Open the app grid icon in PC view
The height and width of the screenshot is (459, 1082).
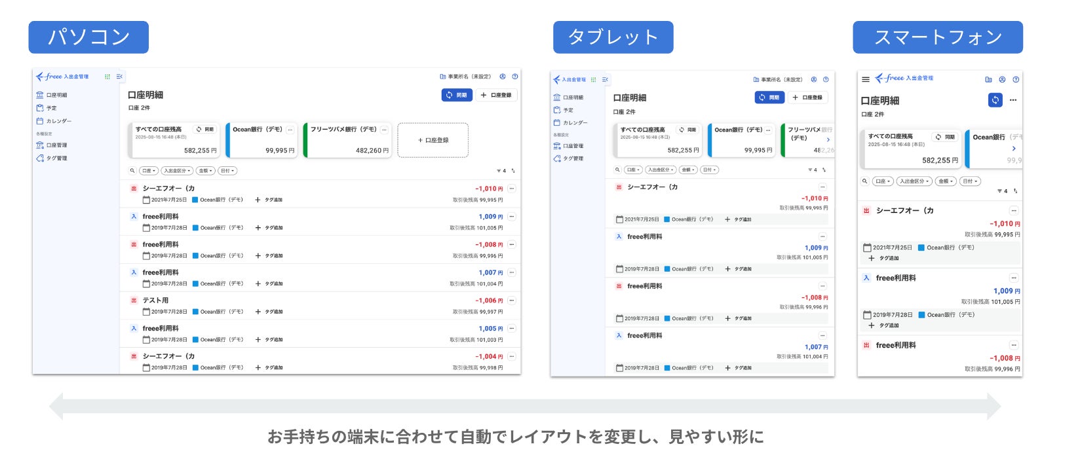(x=107, y=77)
